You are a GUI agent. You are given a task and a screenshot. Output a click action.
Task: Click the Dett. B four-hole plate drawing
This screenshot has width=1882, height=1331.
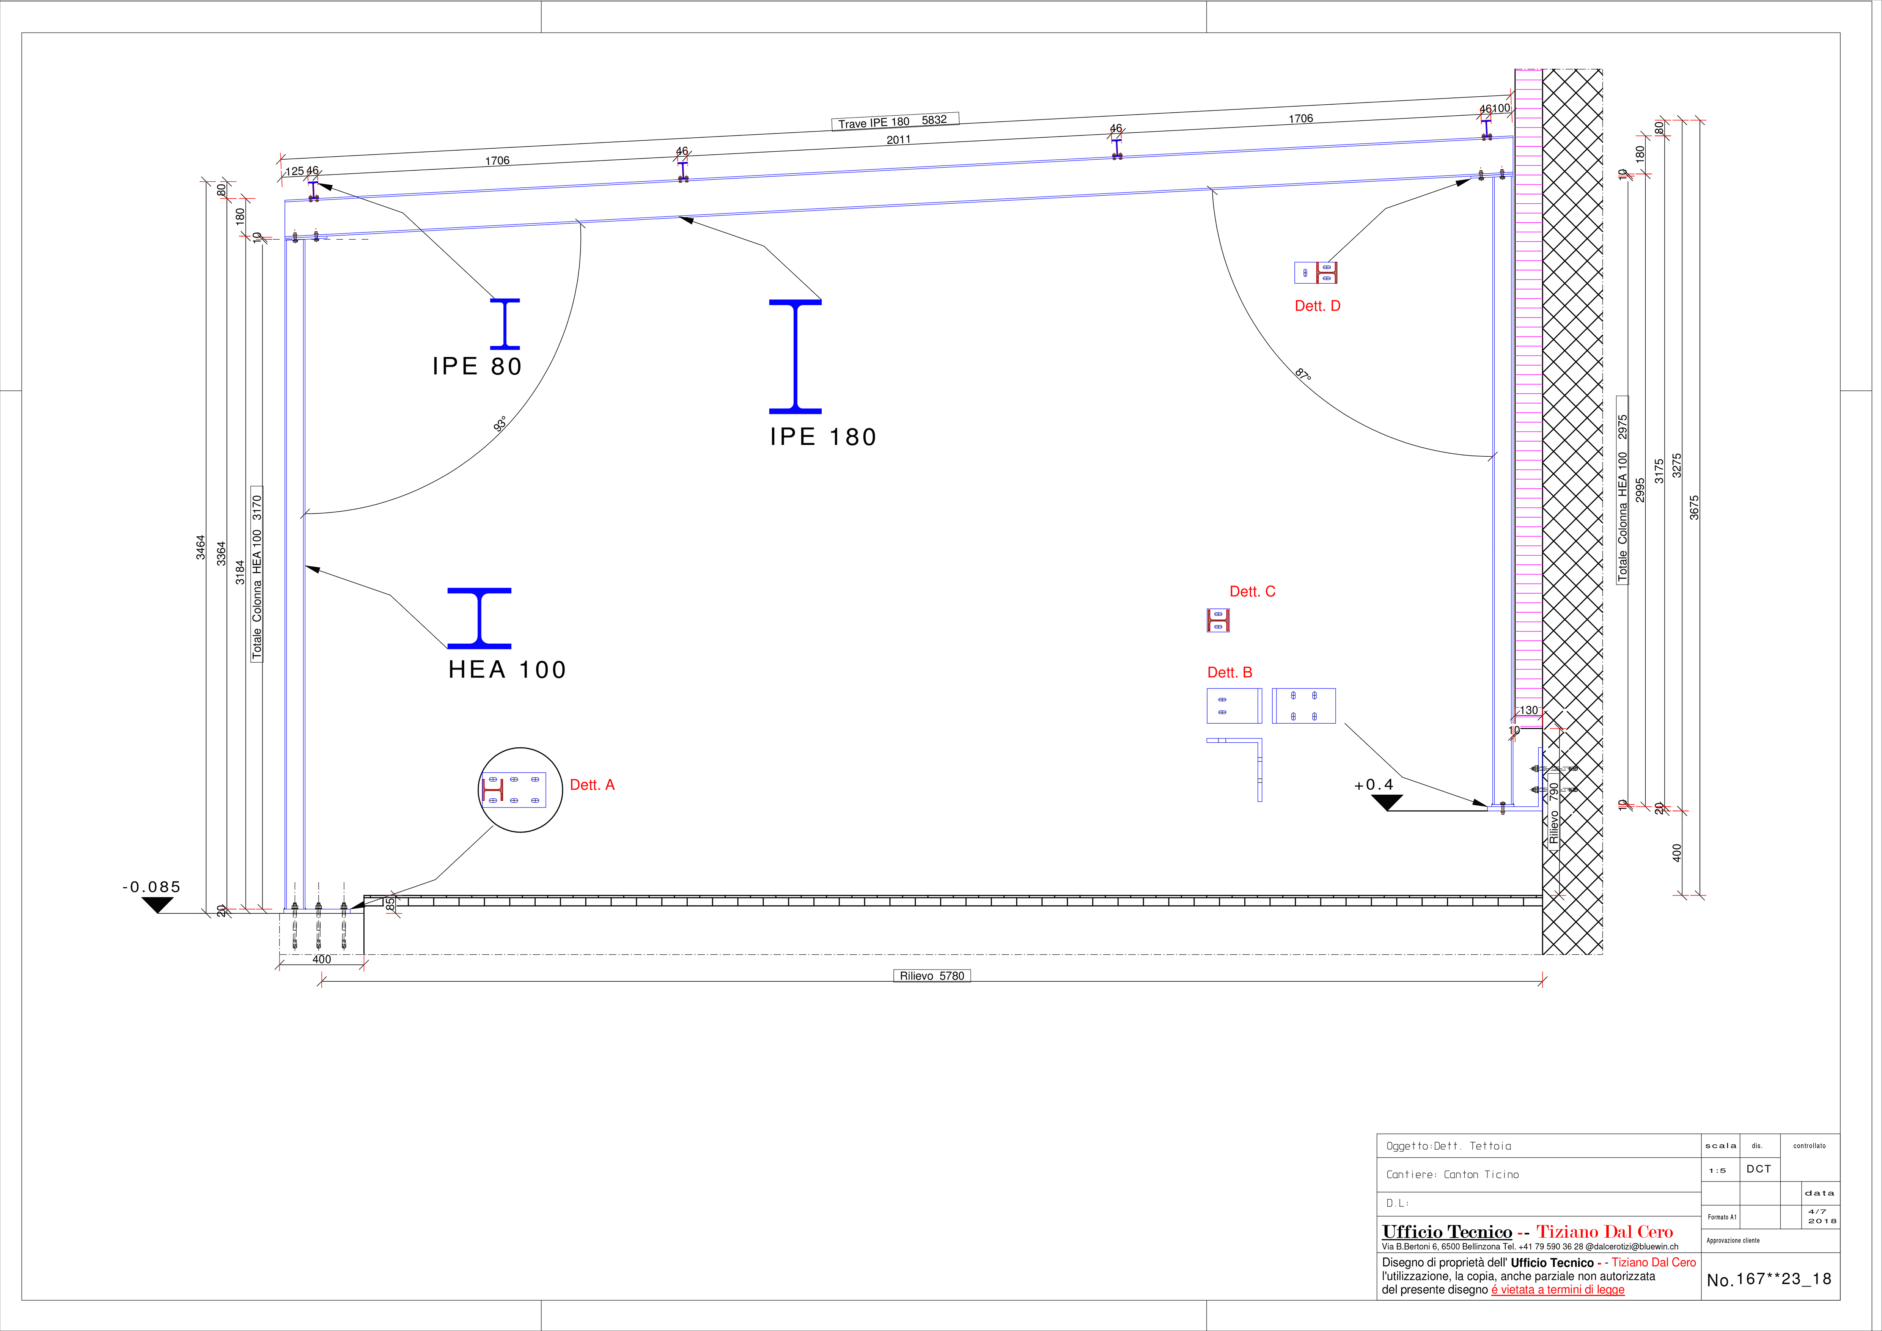pos(1304,706)
